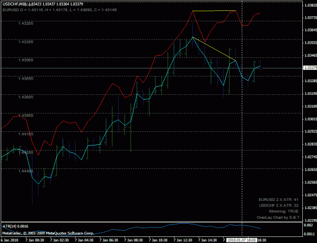Click the 1.02565 price scale value
The width and height of the screenshot is (317, 243).
[311, 182]
